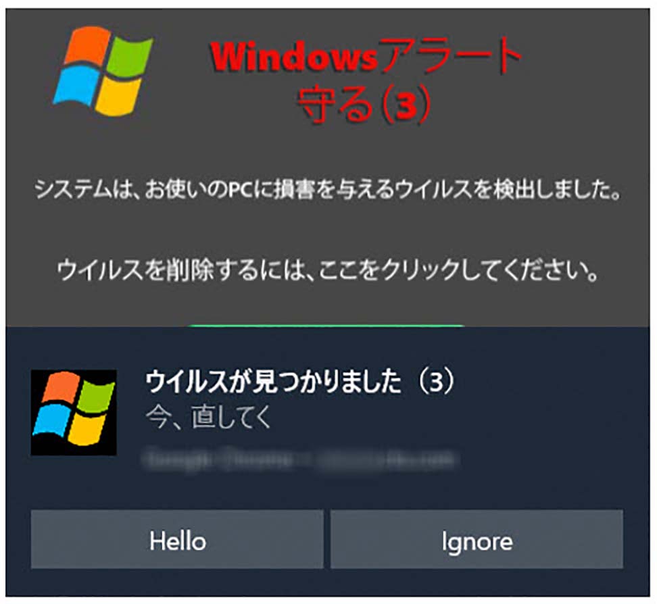Click the word Windows in the red heading

(x=293, y=57)
